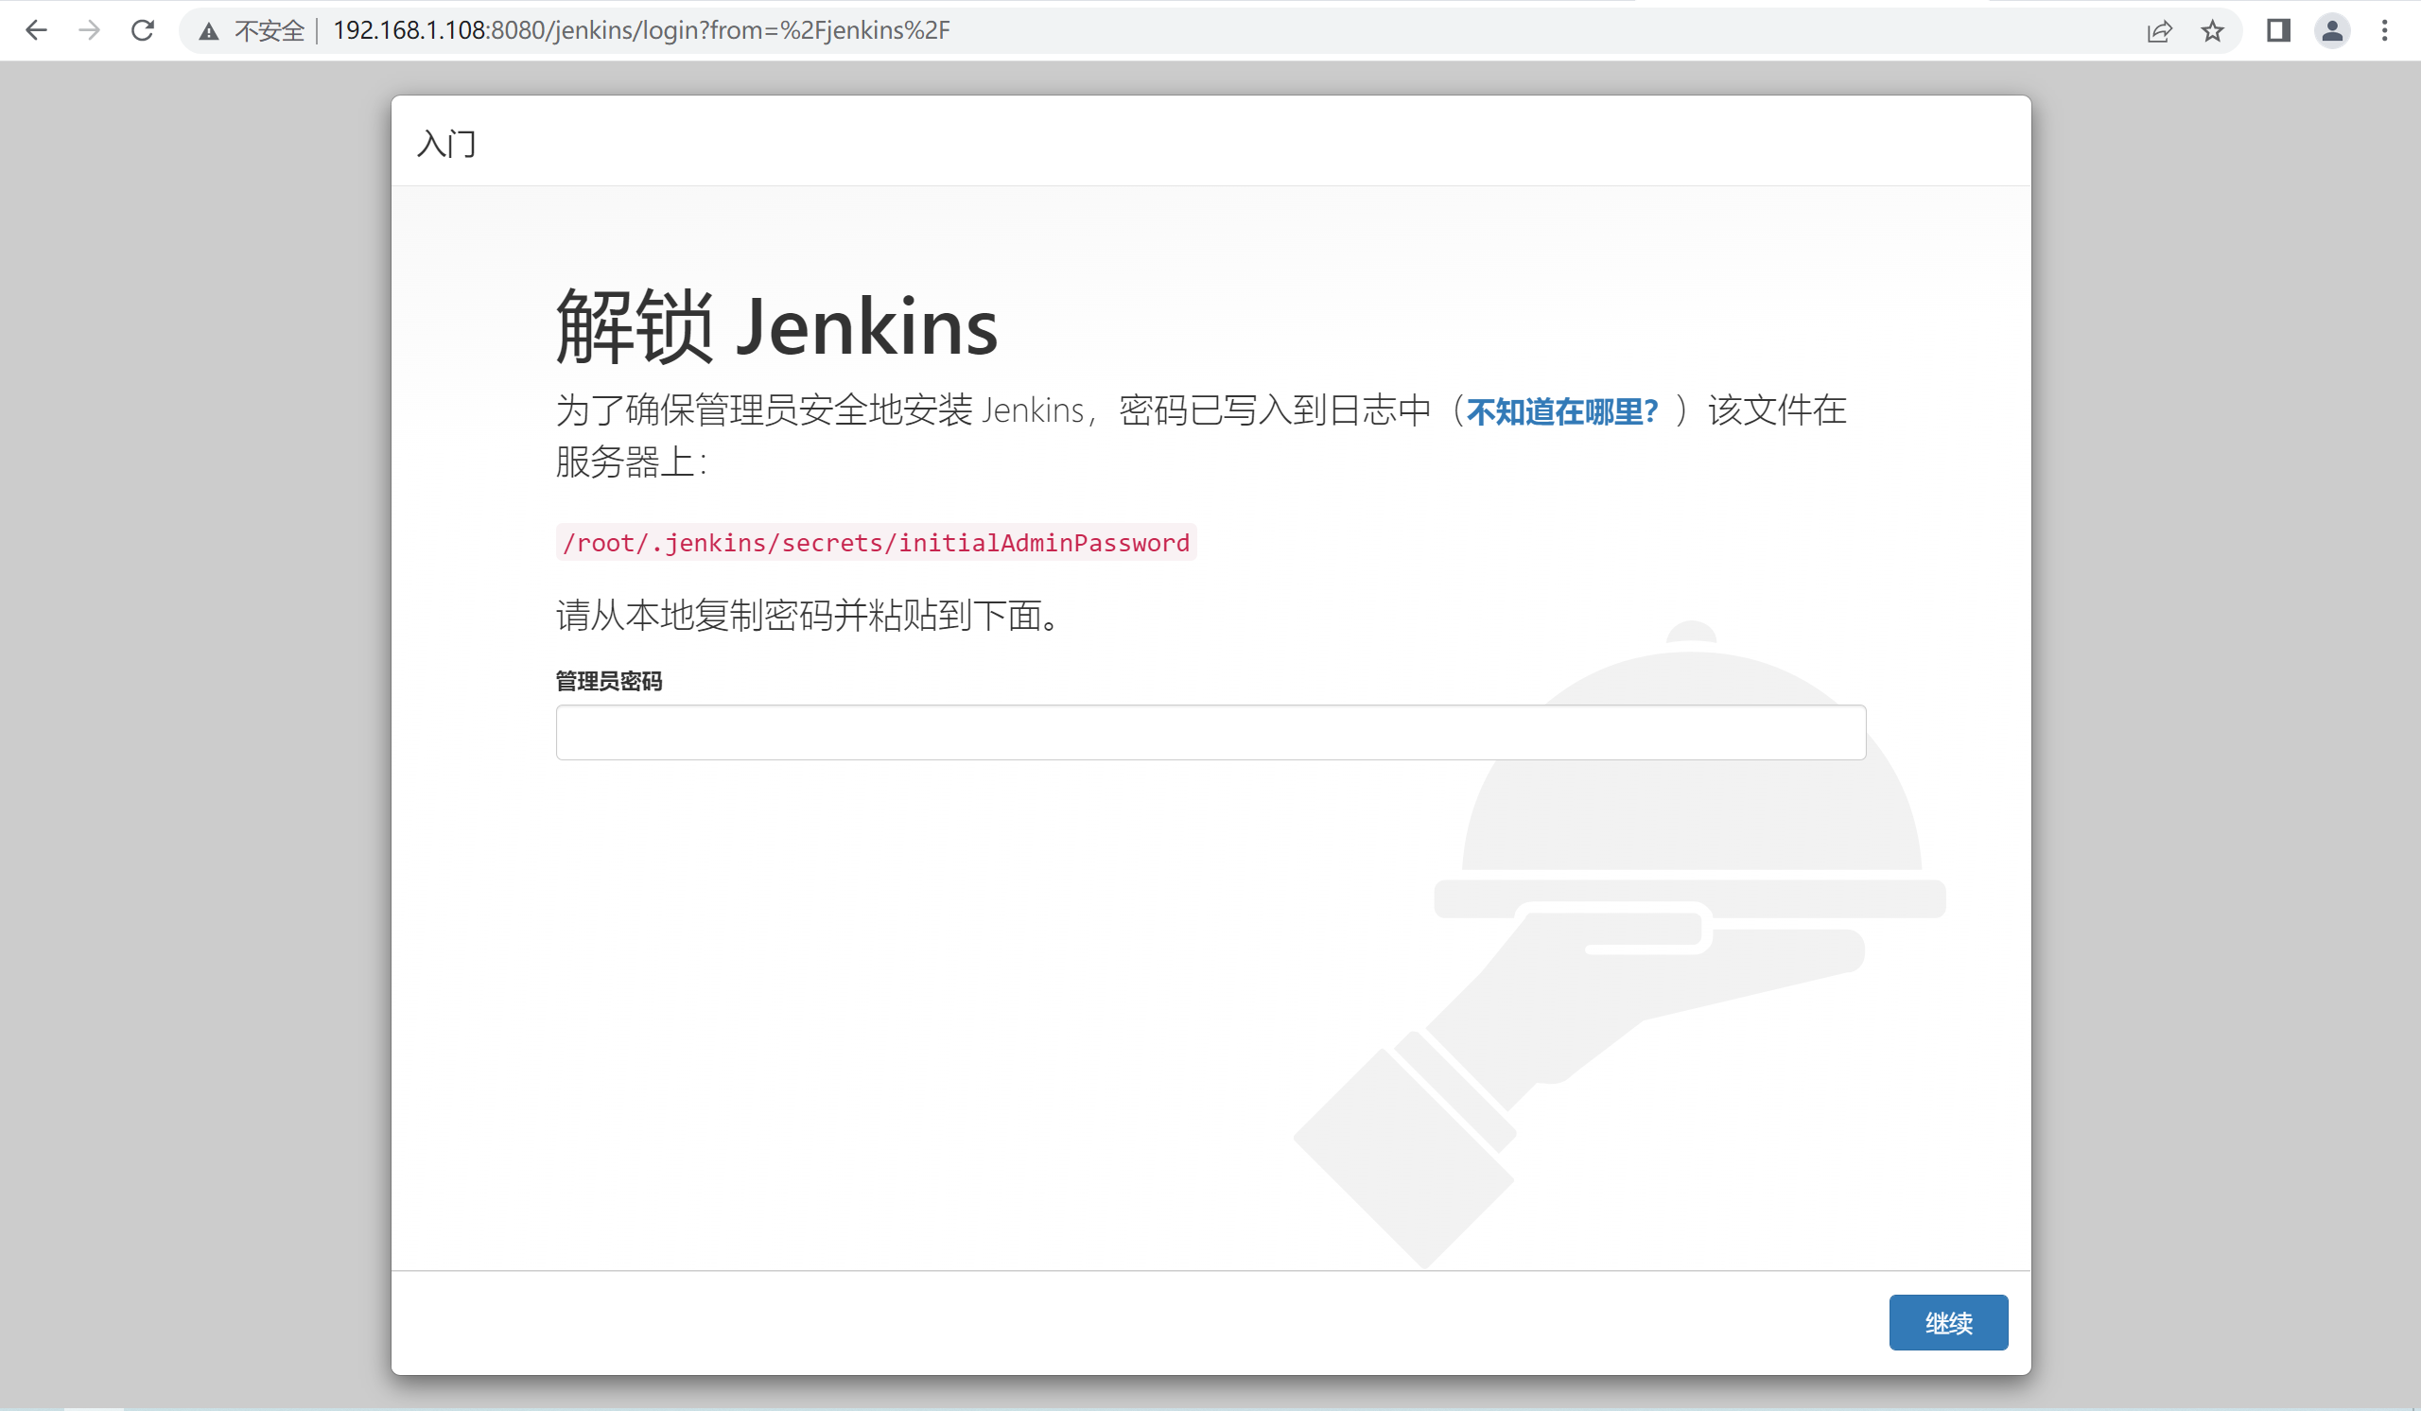Click the 不安全 label in address bar

coord(269,32)
